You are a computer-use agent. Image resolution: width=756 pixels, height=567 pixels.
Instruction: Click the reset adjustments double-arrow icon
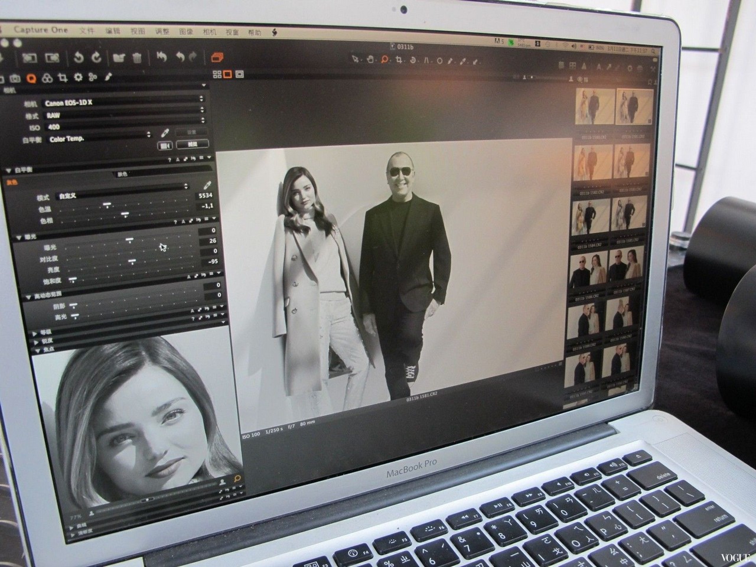pos(161,57)
